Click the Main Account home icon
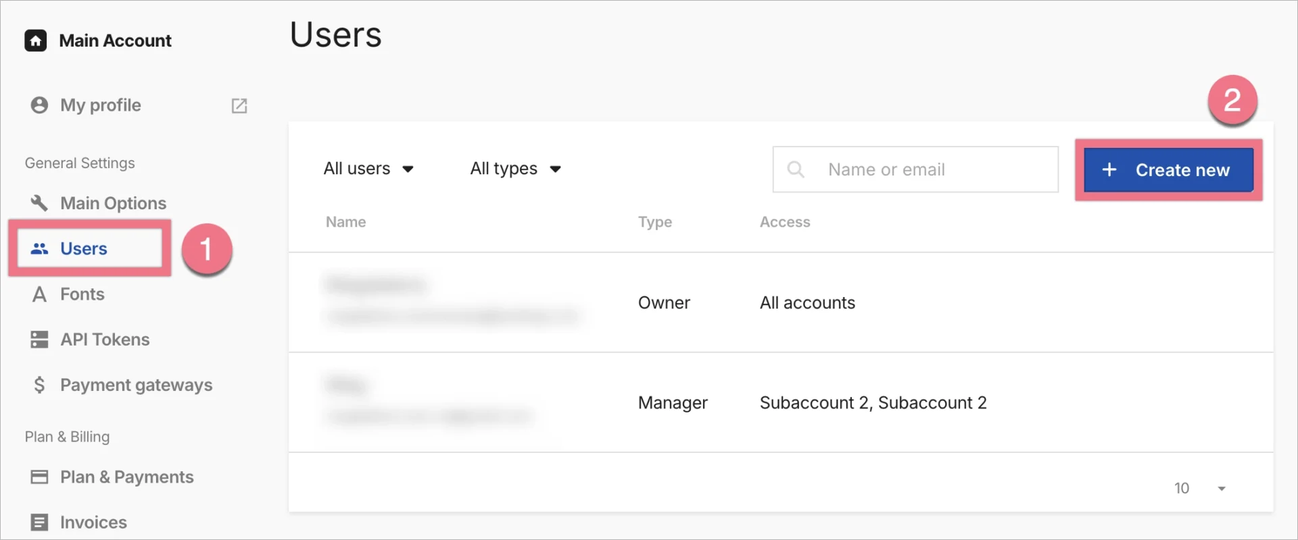 coord(36,40)
